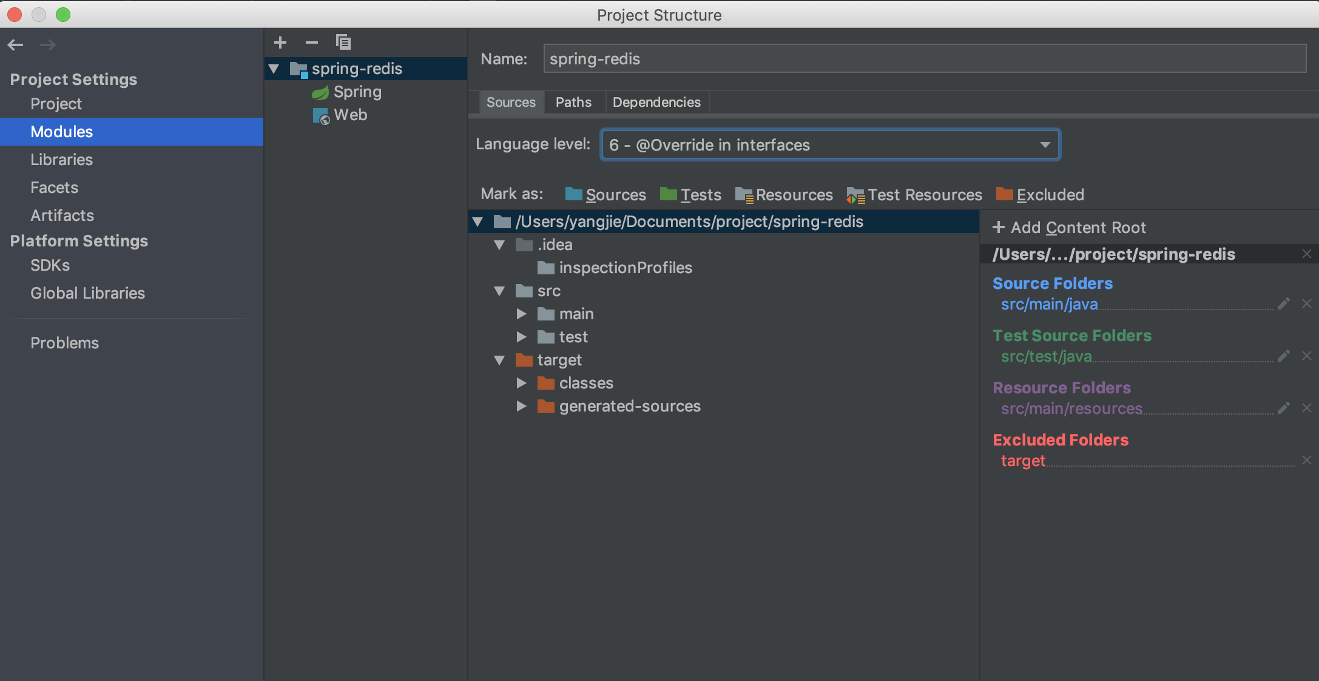
Task: Click the remove module minus icon
Action: pyautogui.click(x=312, y=42)
